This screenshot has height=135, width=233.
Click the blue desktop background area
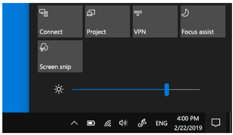[15, 58]
